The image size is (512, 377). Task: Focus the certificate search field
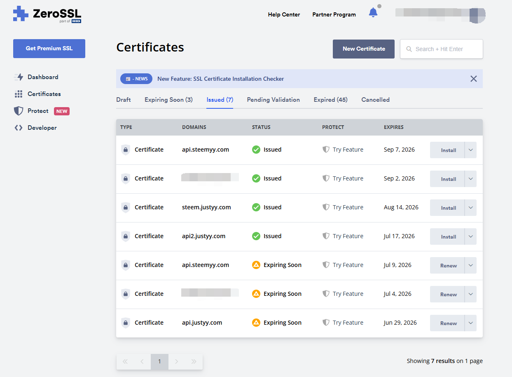coord(442,49)
